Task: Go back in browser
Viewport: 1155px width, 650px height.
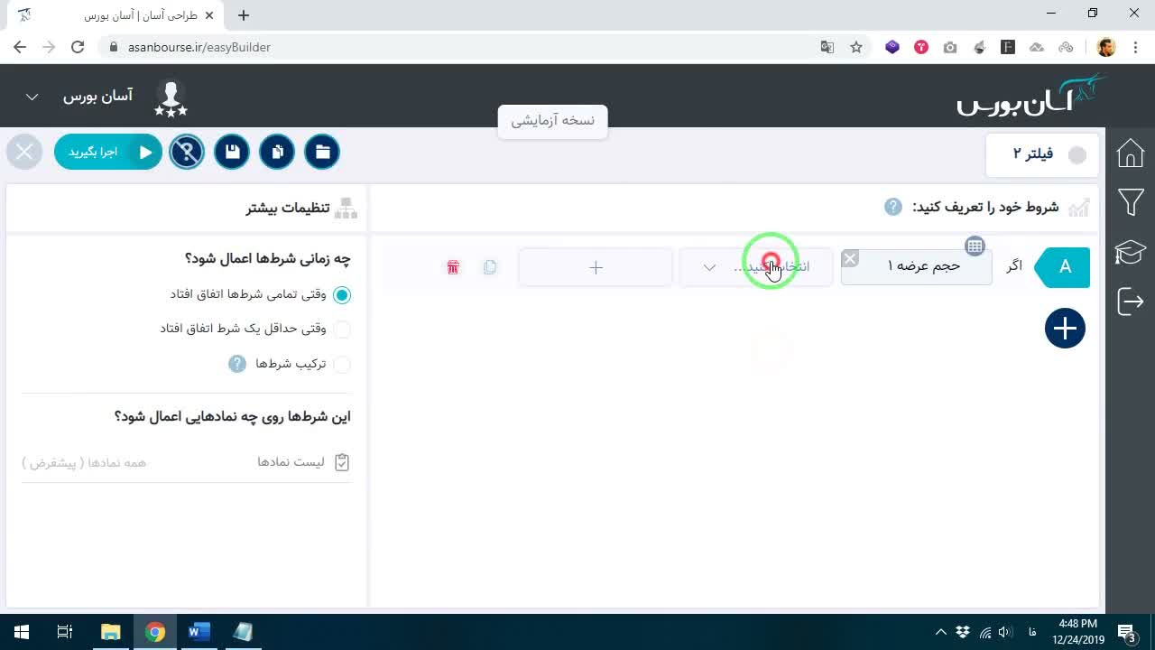Action: point(20,47)
